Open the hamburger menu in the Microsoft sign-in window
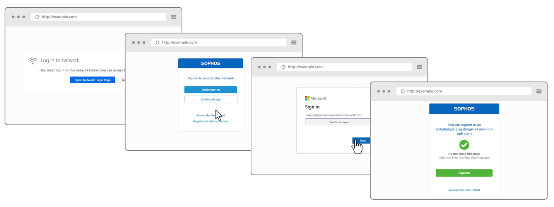Viewport: 554px width, 207px height. (x=419, y=67)
